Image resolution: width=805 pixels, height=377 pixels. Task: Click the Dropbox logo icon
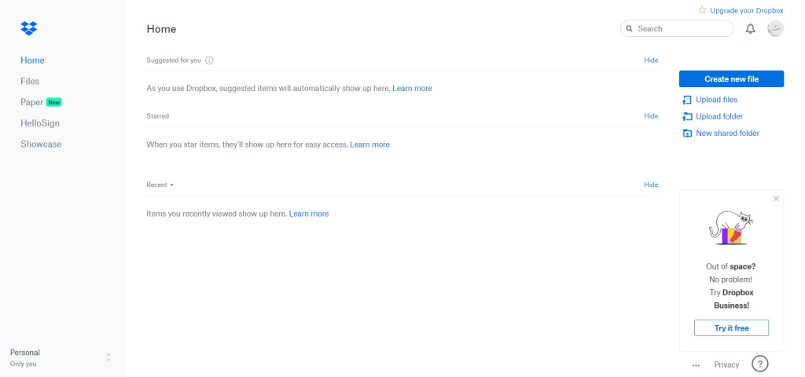pyautogui.click(x=29, y=29)
